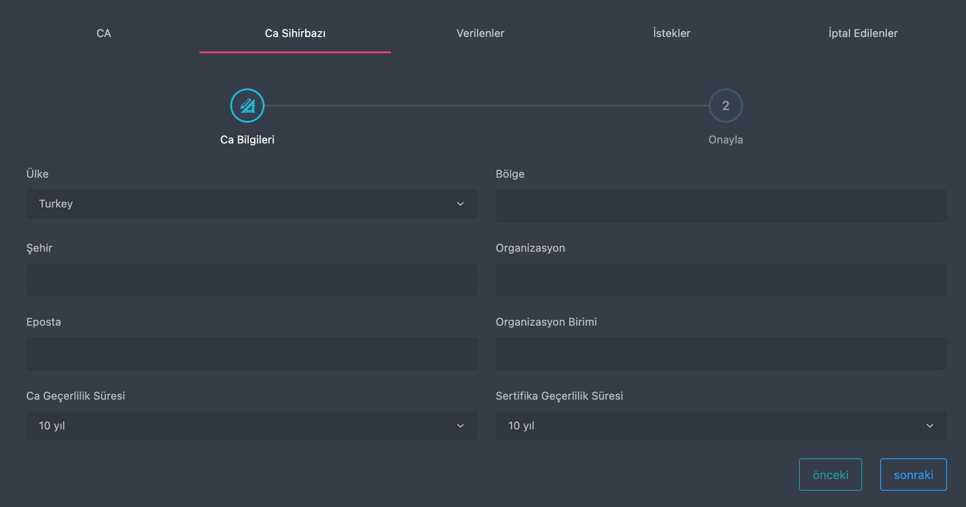Focus the Eposta input field

(x=251, y=354)
